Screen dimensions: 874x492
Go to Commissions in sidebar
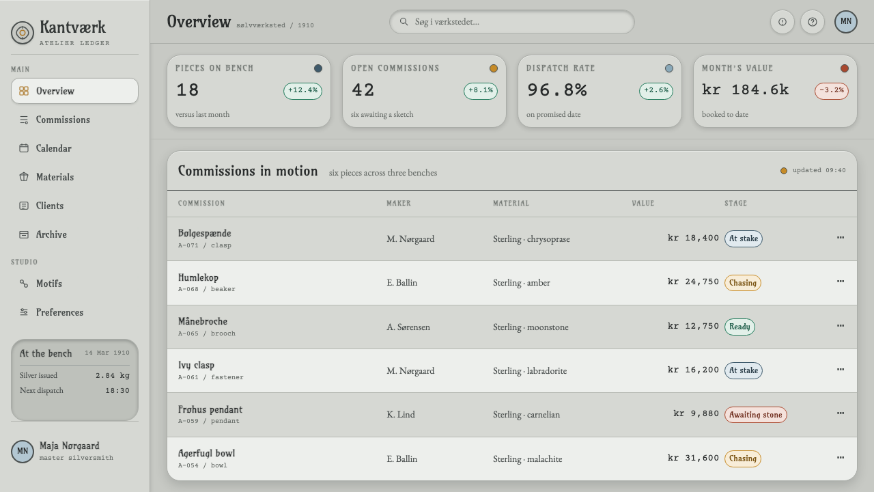[74, 120]
